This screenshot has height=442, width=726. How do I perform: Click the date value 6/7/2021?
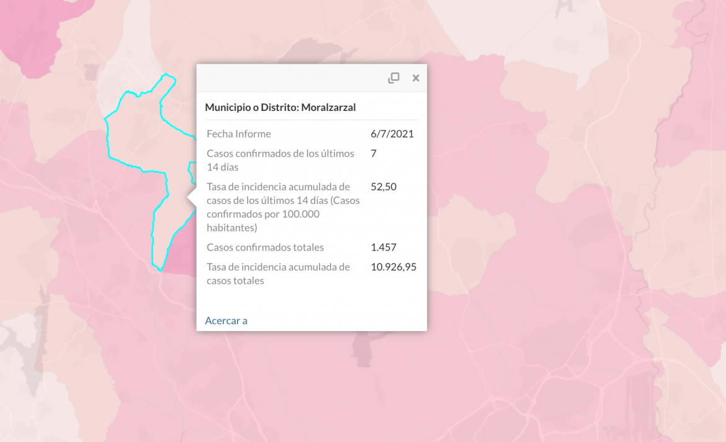(392, 134)
